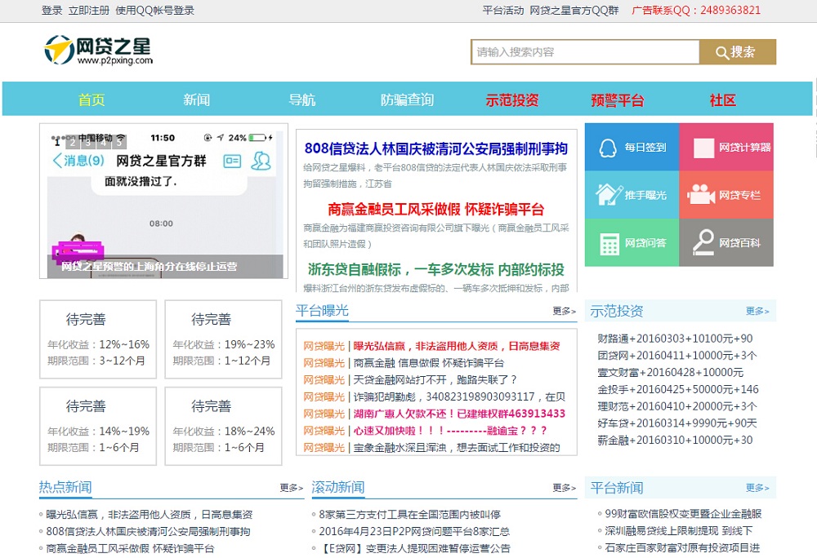The height and width of the screenshot is (558, 817).
Task: Click the gold 搜索 search button
Action: (737, 52)
